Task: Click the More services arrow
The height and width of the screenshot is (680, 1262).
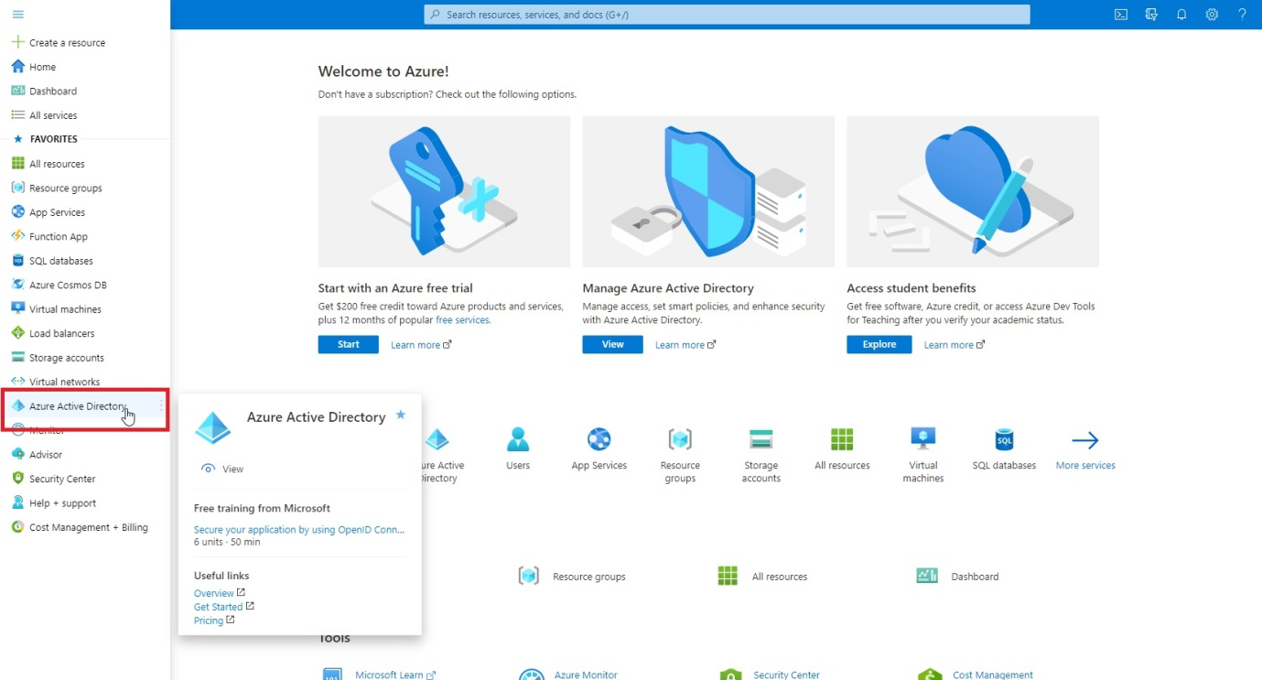Action: point(1085,440)
